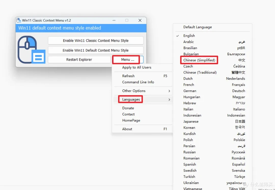Open HomePage from the menu
Image resolution: width=275 pixels, height=190 pixels.
point(142,121)
